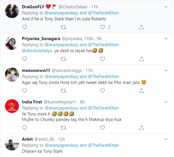Share DraGonFLY's tweet

141,27
